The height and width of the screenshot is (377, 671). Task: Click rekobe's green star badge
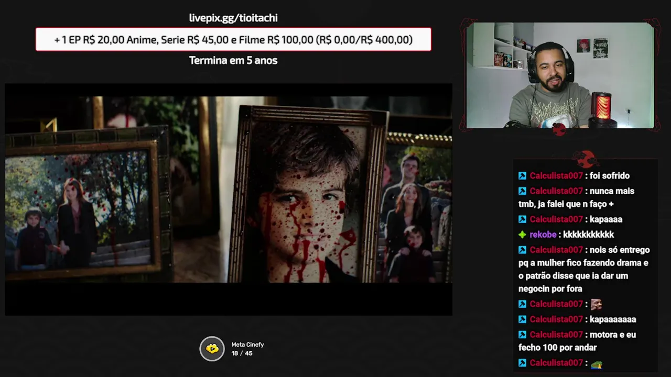[x=522, y=235]
